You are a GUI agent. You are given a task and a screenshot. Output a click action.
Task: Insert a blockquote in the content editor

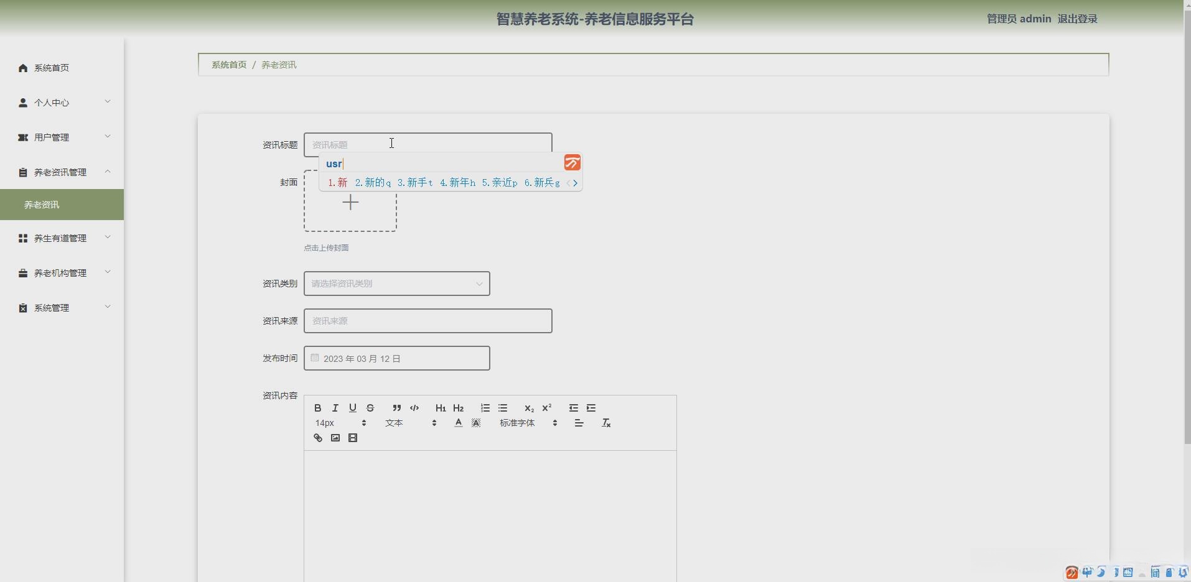[397, 408]
